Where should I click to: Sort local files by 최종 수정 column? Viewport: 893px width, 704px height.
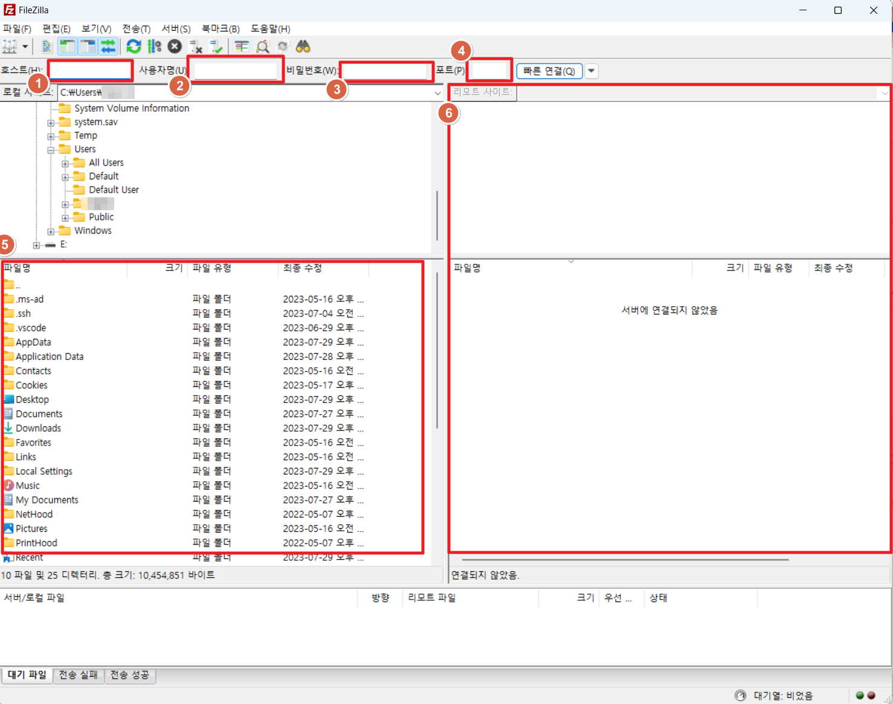pyautogui.click(x=323, y=268)
